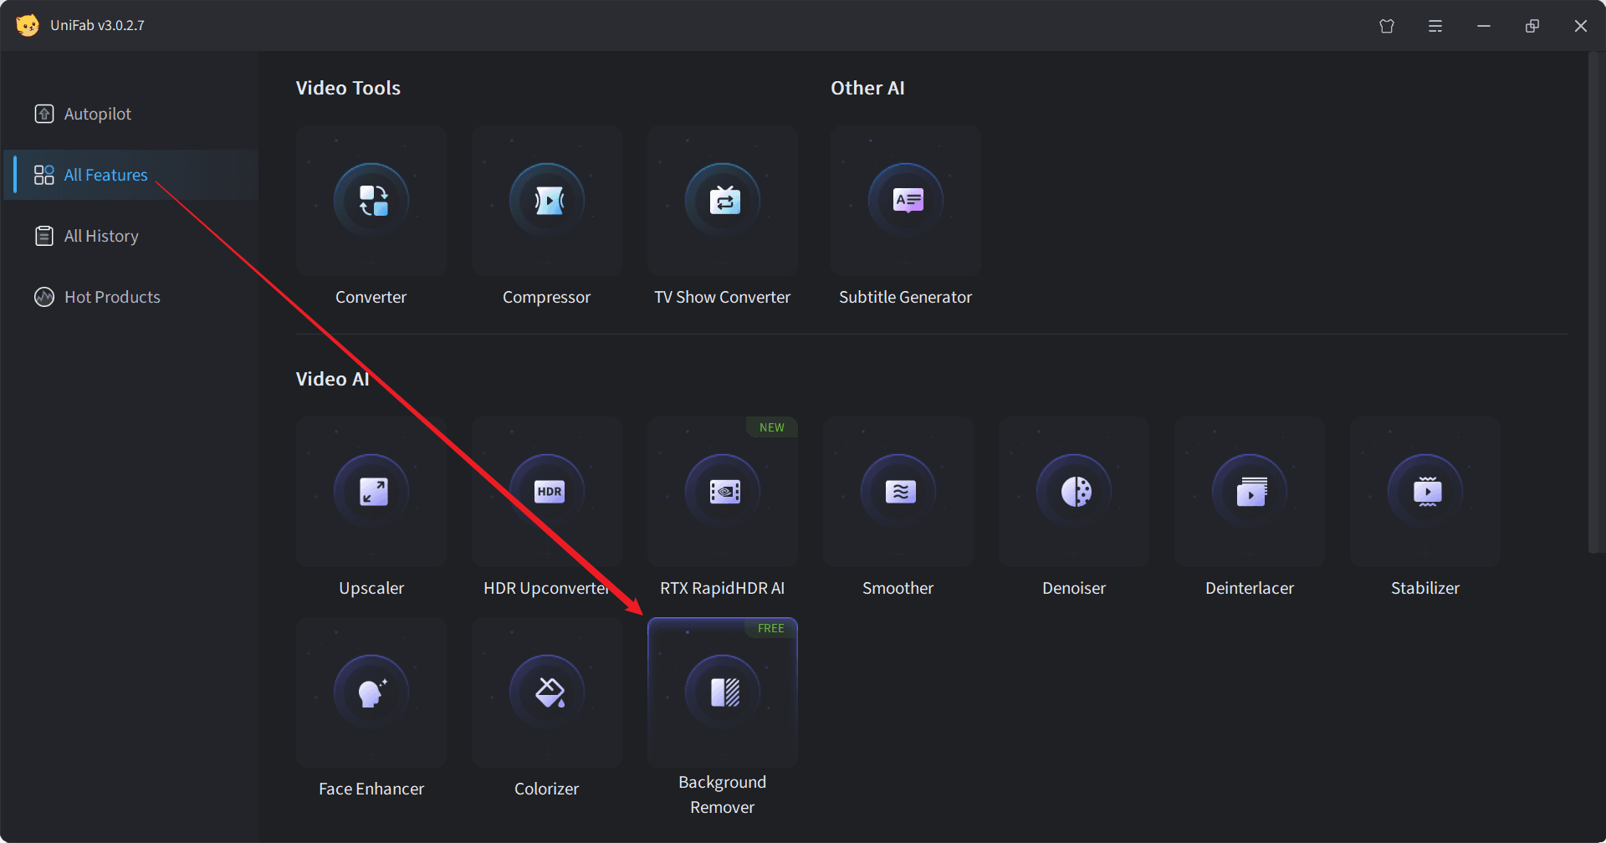This screenshot has width=1606, height=843.
Task: Open All History in sidebar
Action: pyautogui.click(x=131, y=236)
